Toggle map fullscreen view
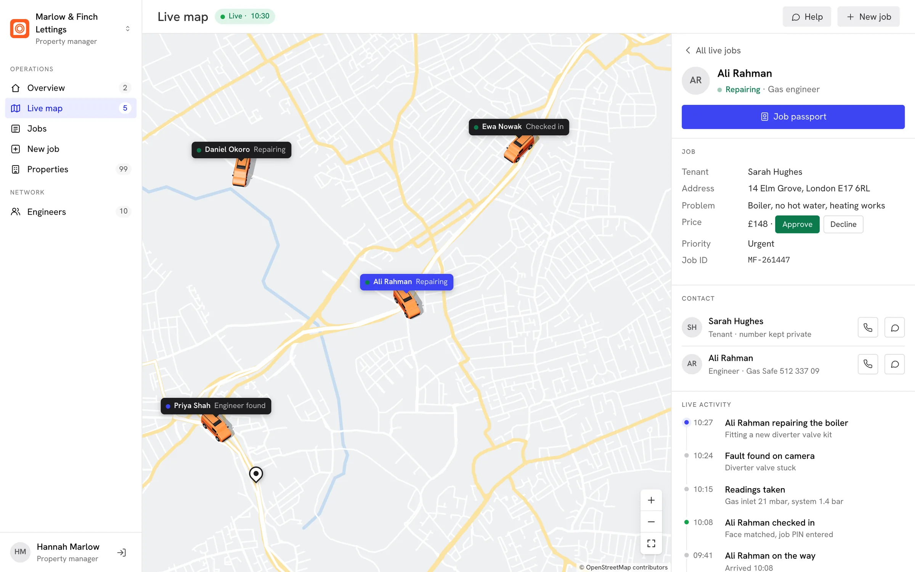Image resolution: width=915 pixels, height=572 pixels. (x=651, y=543)
